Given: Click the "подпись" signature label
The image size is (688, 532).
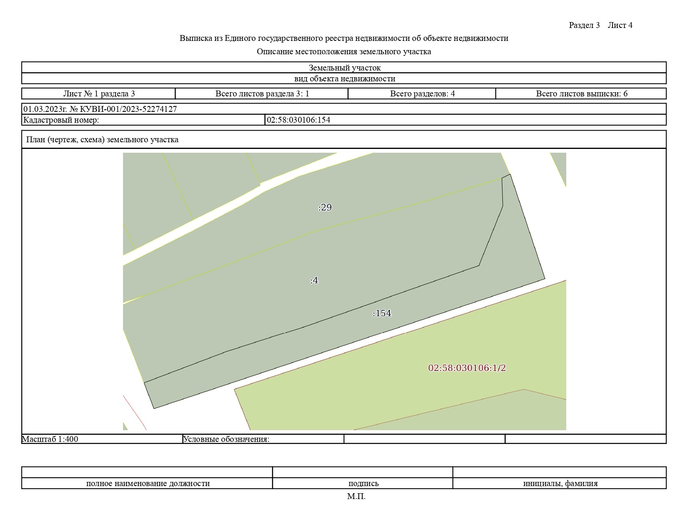Looking at the screenshot, I should pyautogui.click(x=363, y=484).
